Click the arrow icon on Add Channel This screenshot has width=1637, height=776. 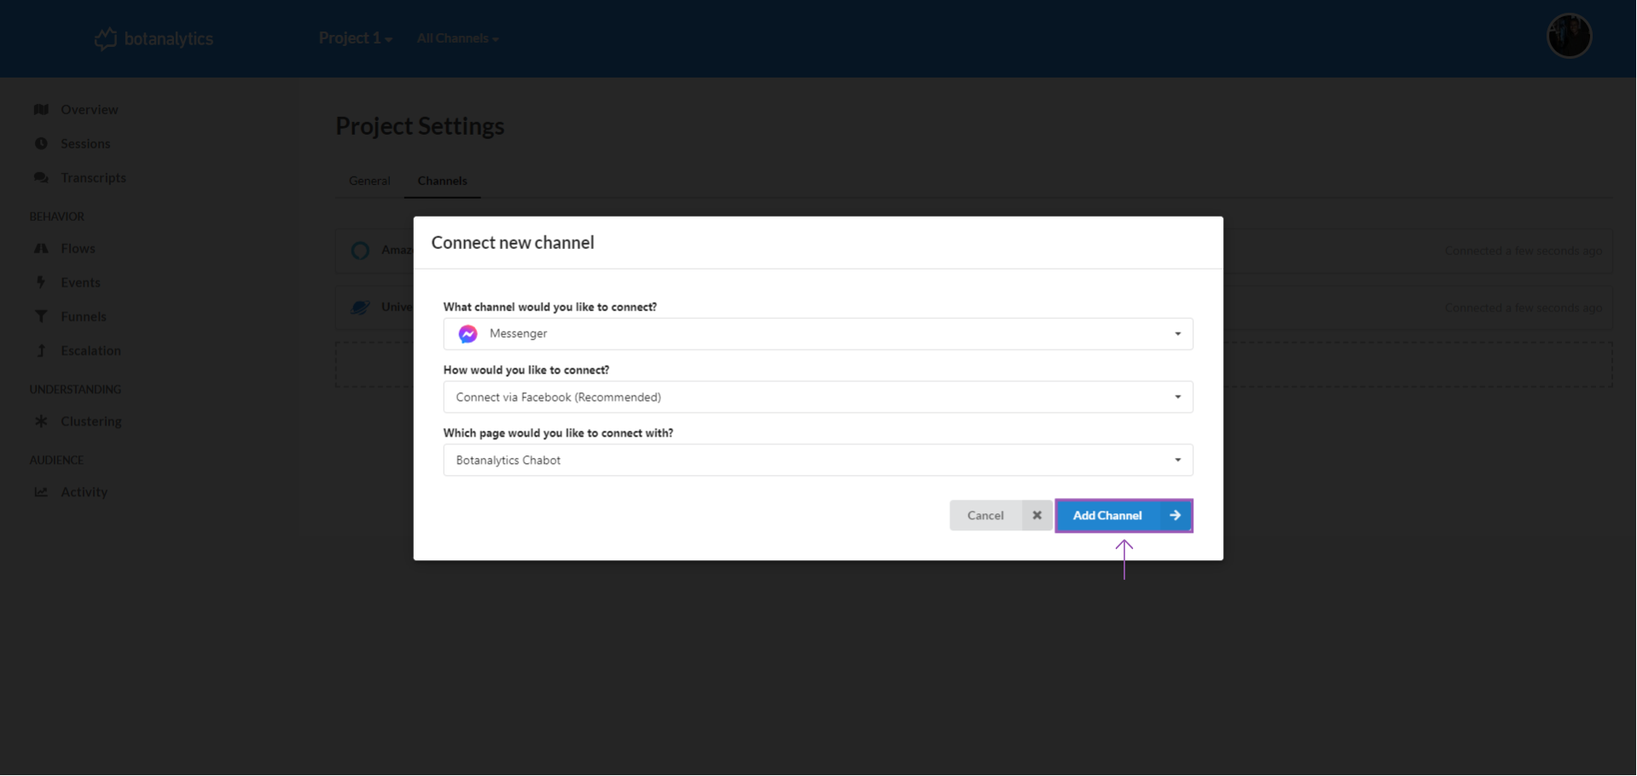pyautogui.click(x=1175, y=515)
